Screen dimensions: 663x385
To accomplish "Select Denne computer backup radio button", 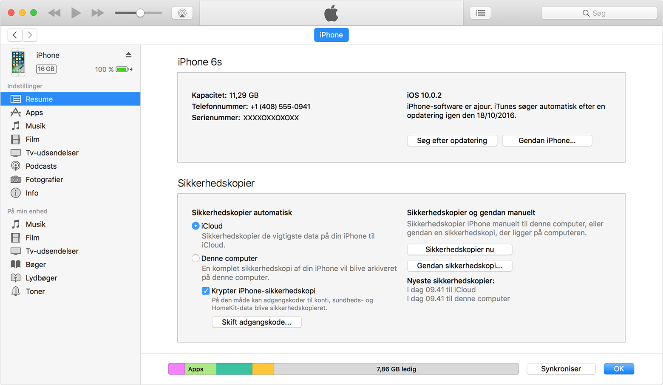I will [195, 258].
